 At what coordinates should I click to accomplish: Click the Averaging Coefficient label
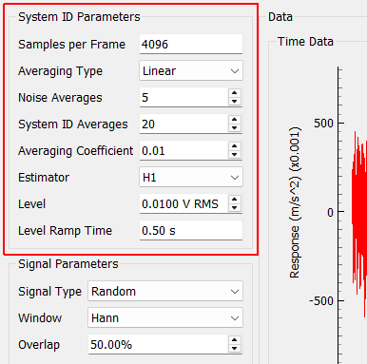tap(75, 151)
